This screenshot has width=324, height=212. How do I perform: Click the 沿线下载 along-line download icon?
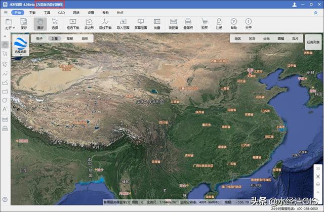[105, 24]
